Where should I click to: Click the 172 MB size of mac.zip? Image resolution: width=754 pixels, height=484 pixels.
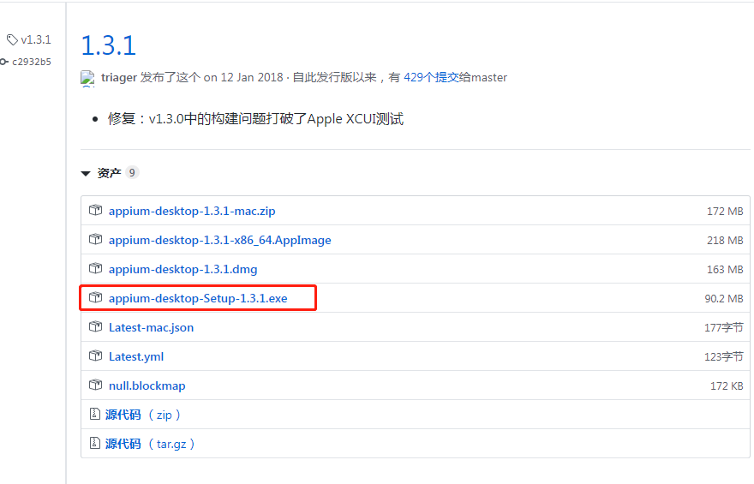point(725,212)
